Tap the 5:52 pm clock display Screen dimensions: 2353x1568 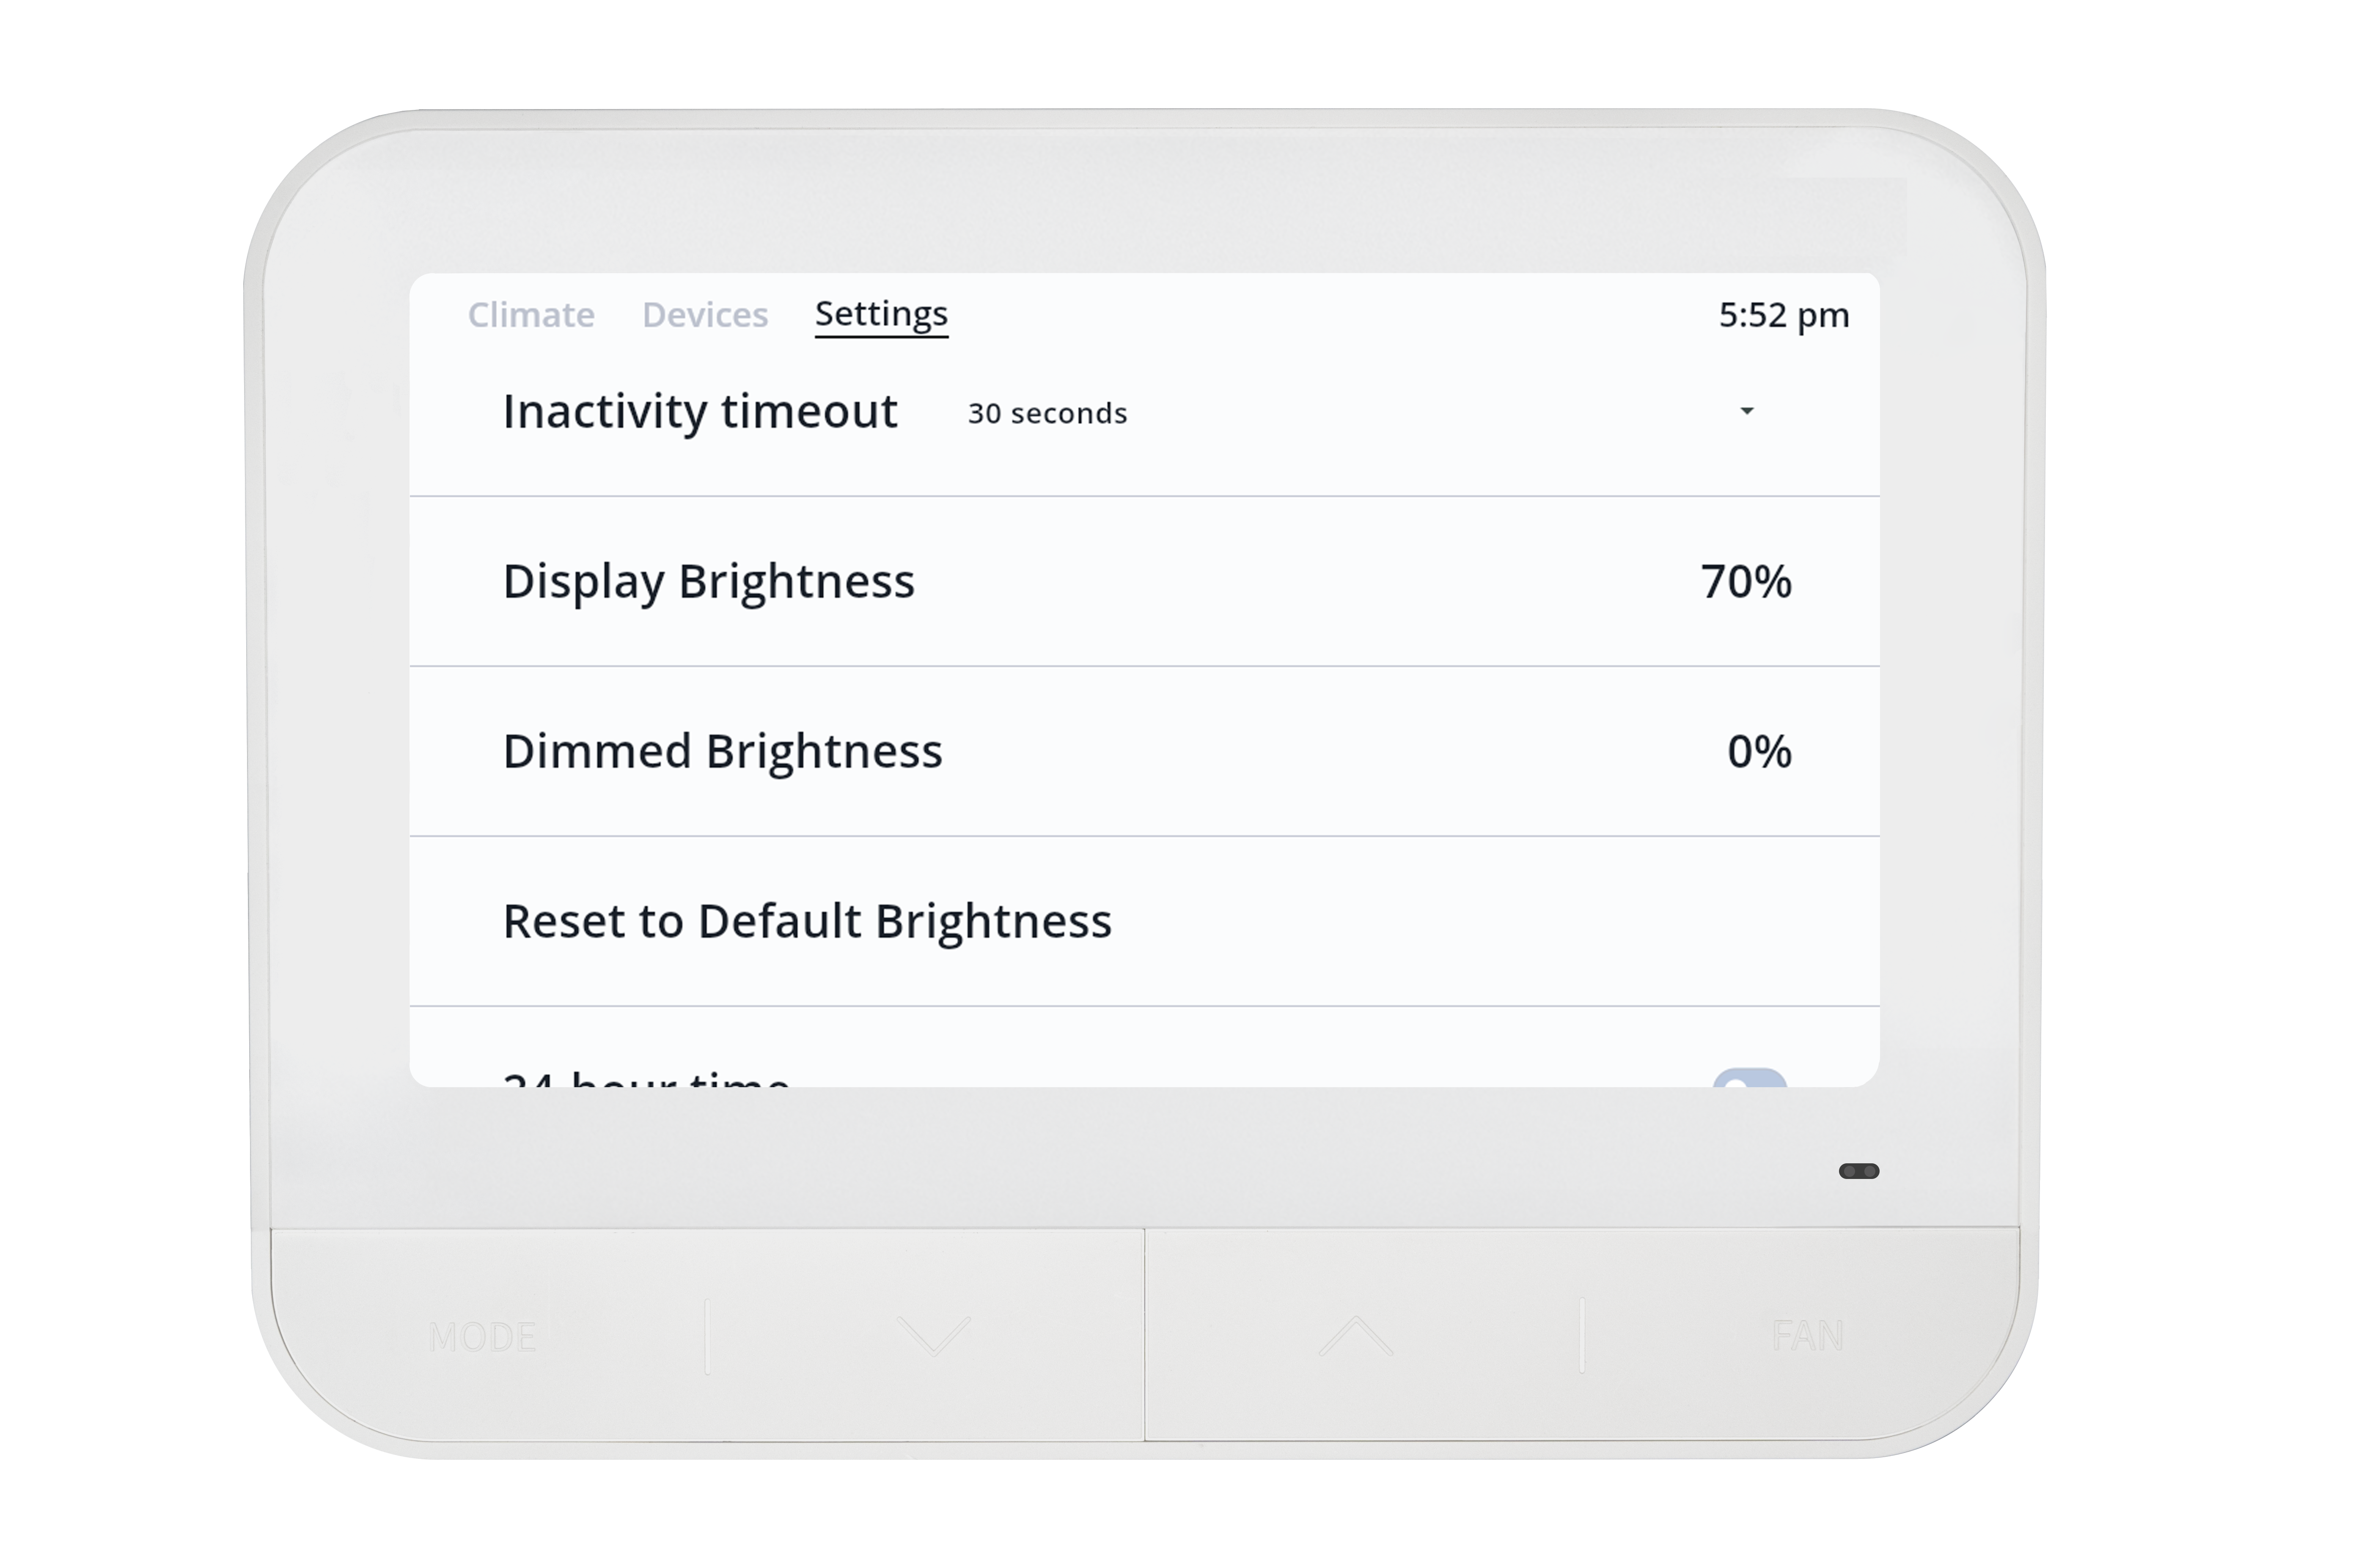(x=1784, y=315)
